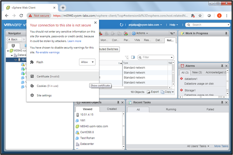This screenshot has width=233, height=155.
Task: Expand the Actions dropdown menu
Action: click(141, 33)
